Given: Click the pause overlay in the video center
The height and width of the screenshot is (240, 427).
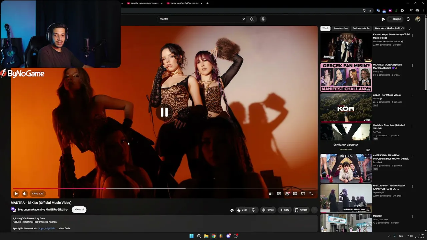Looking at the screenshot, I should (x=164, y=112).
